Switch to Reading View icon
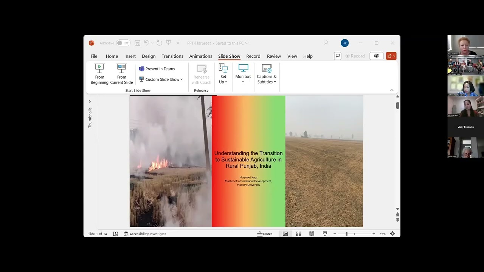This screenshot has height=272, width=484. (x=312, y=234)
